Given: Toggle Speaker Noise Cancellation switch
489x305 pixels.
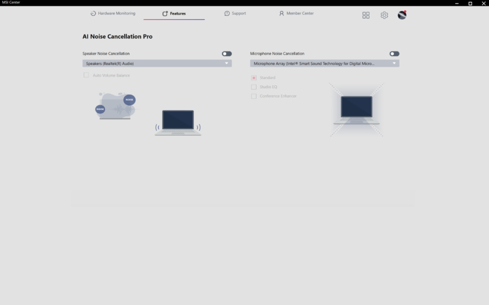Looking at the screenshot, I should click(x=227, y=54).
